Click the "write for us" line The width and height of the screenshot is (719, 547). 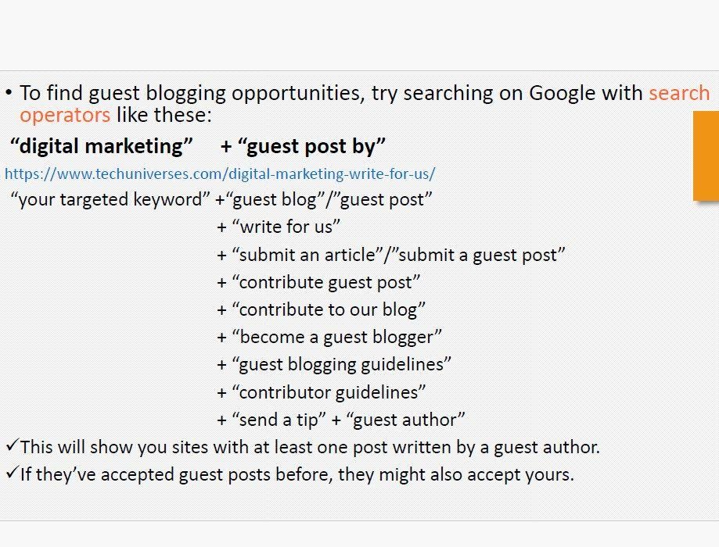279,227
